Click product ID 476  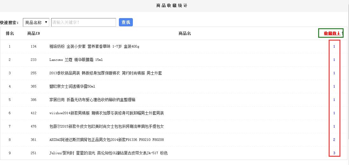[x=34, y=126]
